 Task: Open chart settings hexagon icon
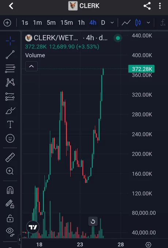[148, 244]
